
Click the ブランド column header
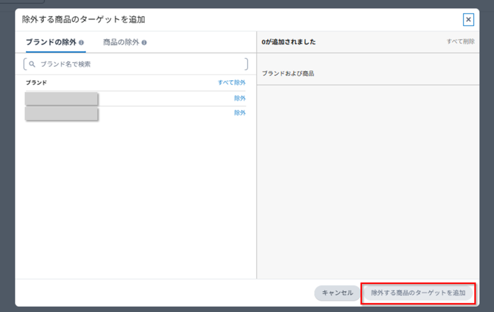coord(36,82)
